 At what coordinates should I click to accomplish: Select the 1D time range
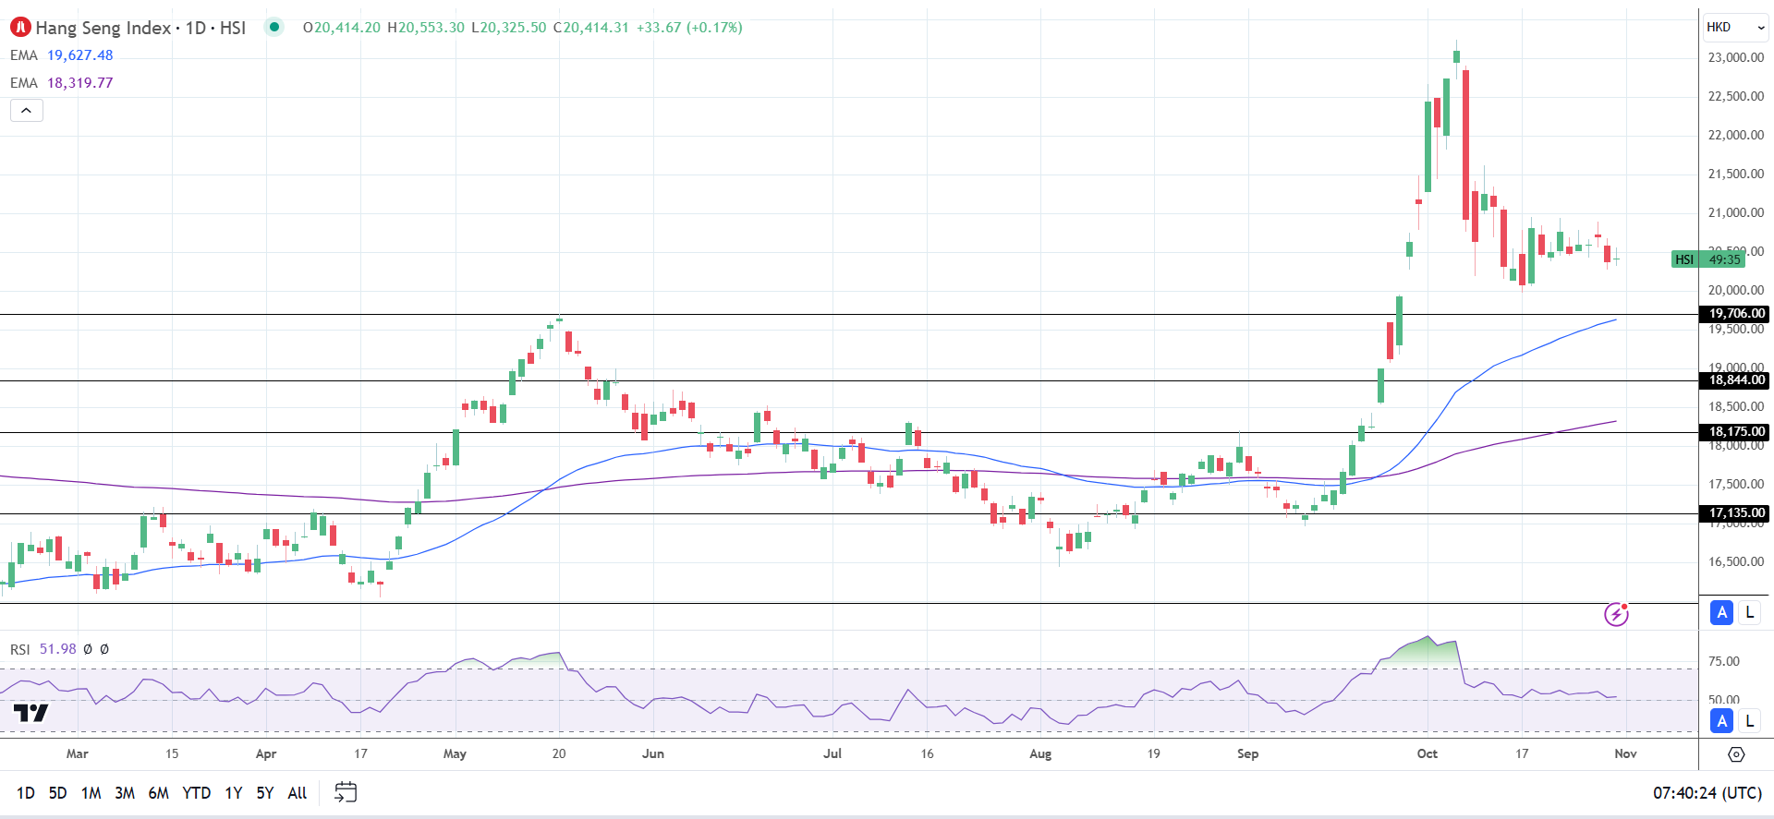pyautogui.click(x=26, y=793)
